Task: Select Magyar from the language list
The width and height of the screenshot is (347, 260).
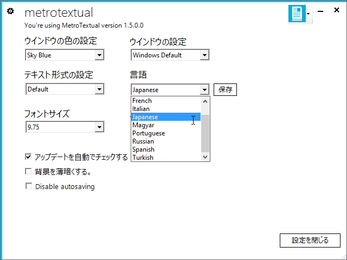Action: tap(166, 125)
